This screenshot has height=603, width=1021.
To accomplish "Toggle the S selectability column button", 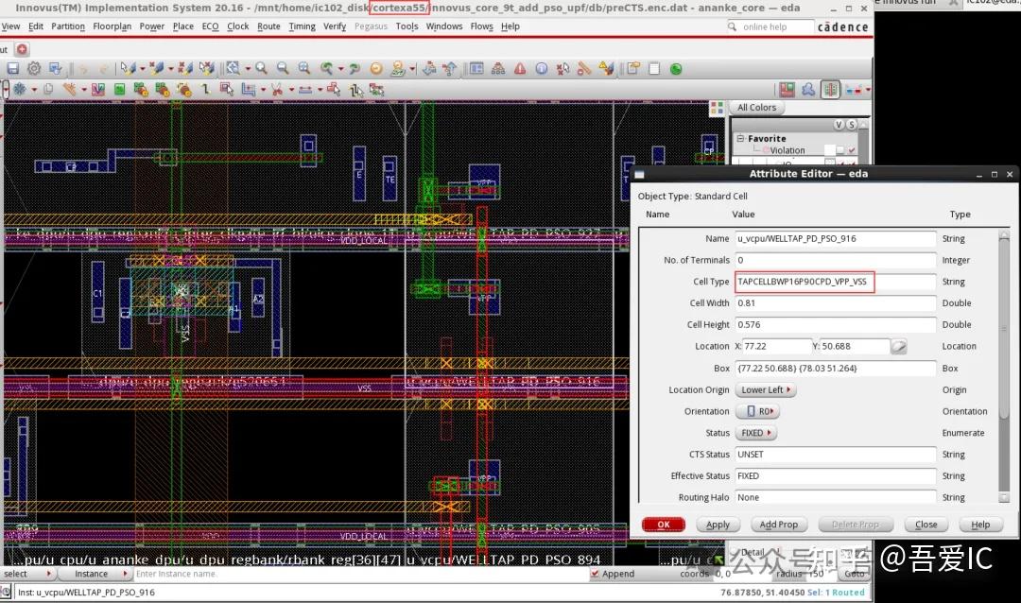I will [852, 125].
